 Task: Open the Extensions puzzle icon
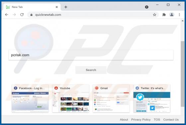pyautogui.click(x=164, y=15)
